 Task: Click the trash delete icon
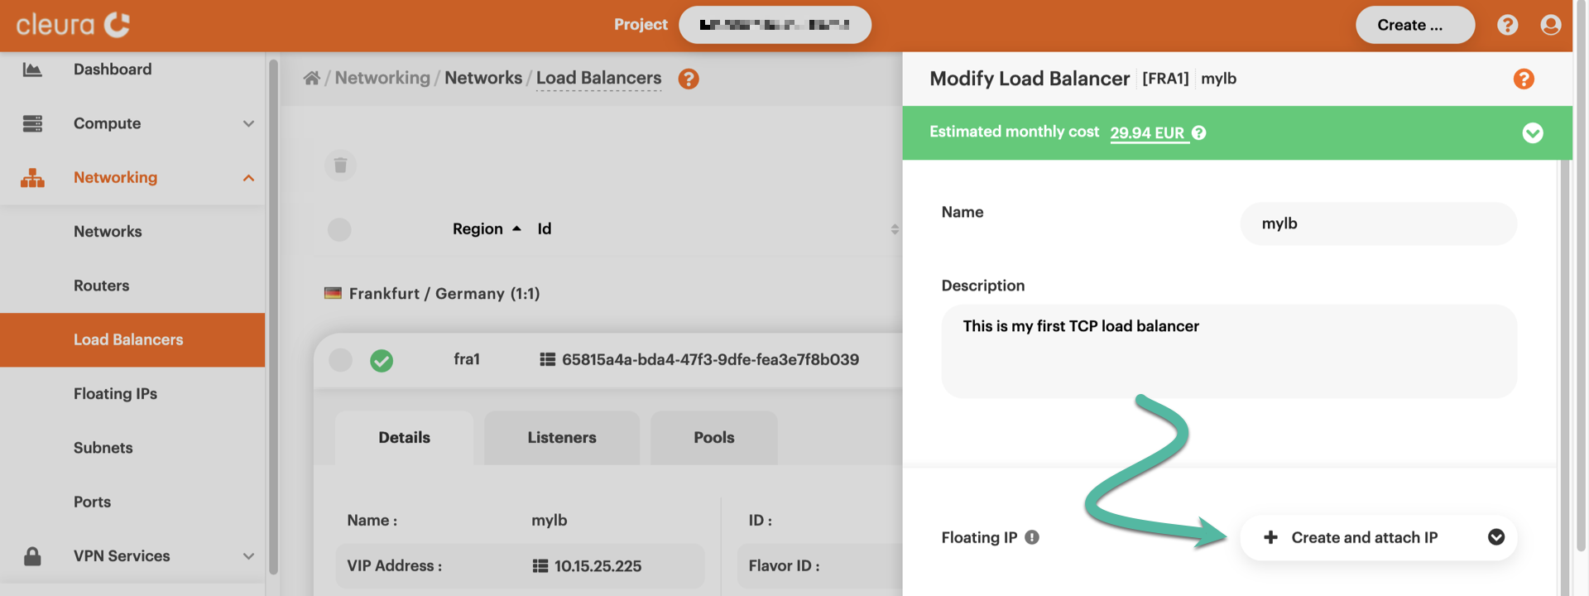(340, 166)
